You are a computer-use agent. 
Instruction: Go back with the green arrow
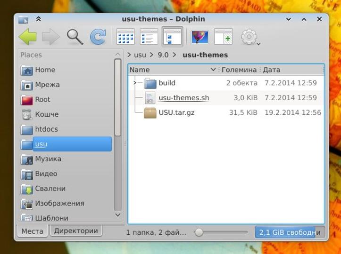click(x=28, y=37)
